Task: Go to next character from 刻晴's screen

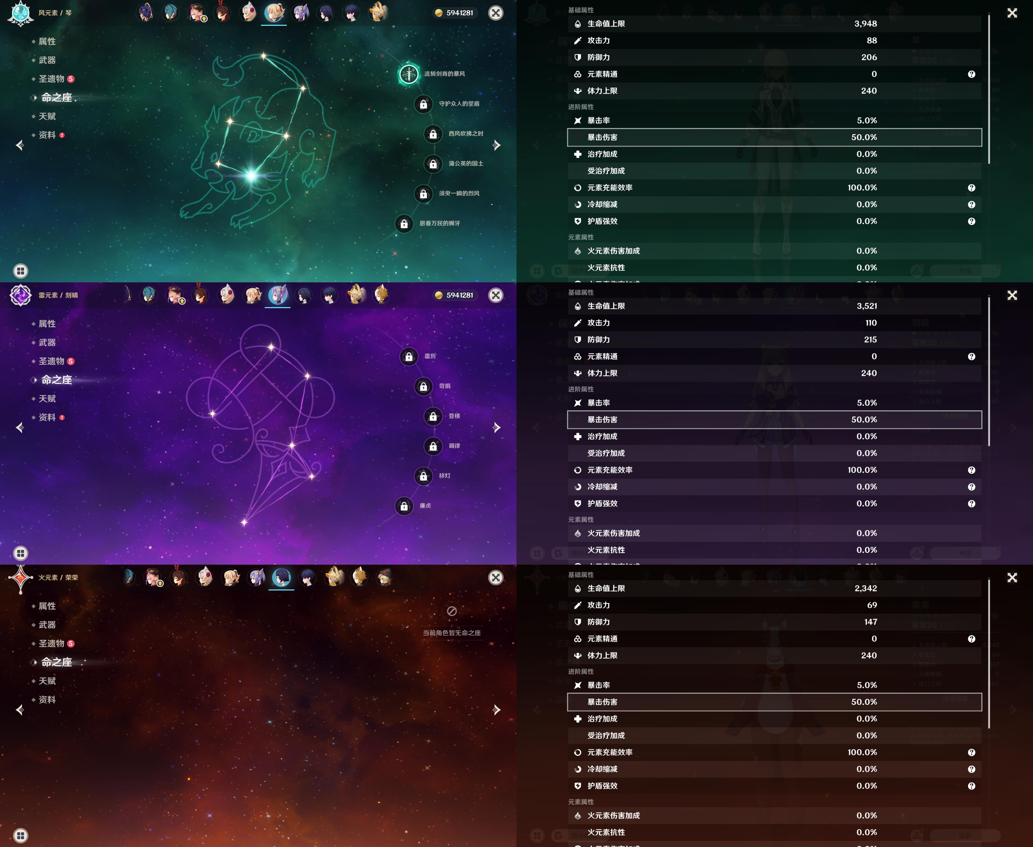Action: pos(497,428)
